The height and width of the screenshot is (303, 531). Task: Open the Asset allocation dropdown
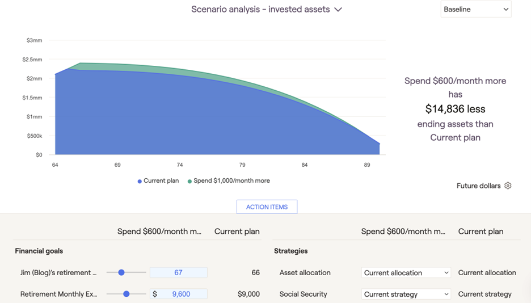(x=406, y=273)
